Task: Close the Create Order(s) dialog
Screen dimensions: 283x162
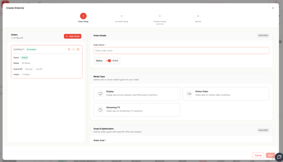Action: 273,8
